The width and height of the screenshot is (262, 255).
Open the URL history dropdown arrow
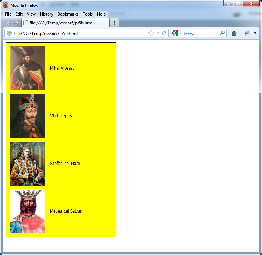point(158,33)
